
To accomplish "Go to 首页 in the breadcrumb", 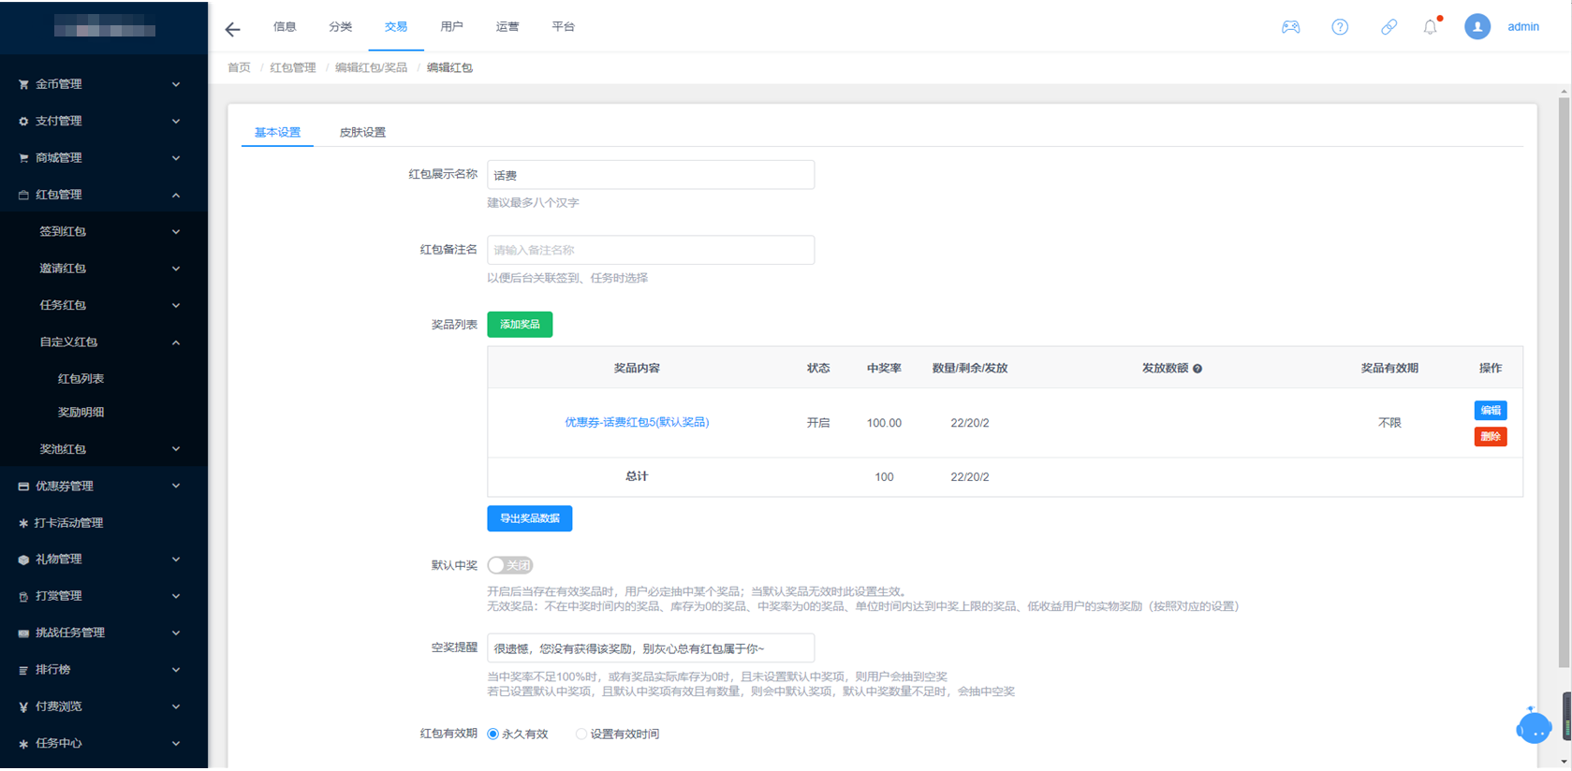I will pos(239,67).
